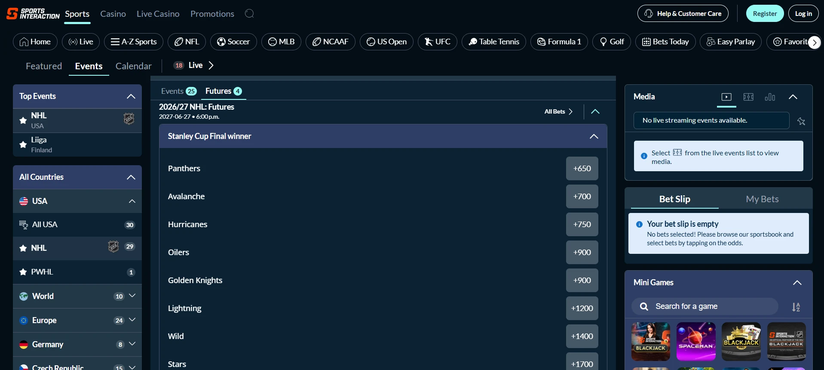Viewport: 824px width, 370px height.
Task: Bet on Lightning at +1200
Action: (582, 308)
